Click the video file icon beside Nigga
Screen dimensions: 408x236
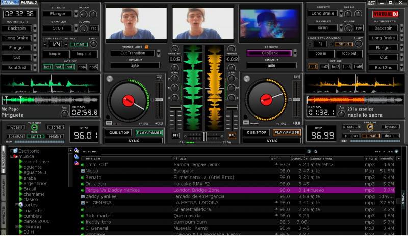pyautogui.click(x=83, y=171)
